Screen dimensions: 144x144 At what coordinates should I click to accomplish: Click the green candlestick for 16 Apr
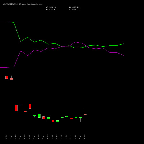(39, 115)
